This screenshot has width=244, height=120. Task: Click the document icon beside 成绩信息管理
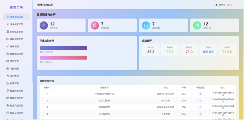8,54
